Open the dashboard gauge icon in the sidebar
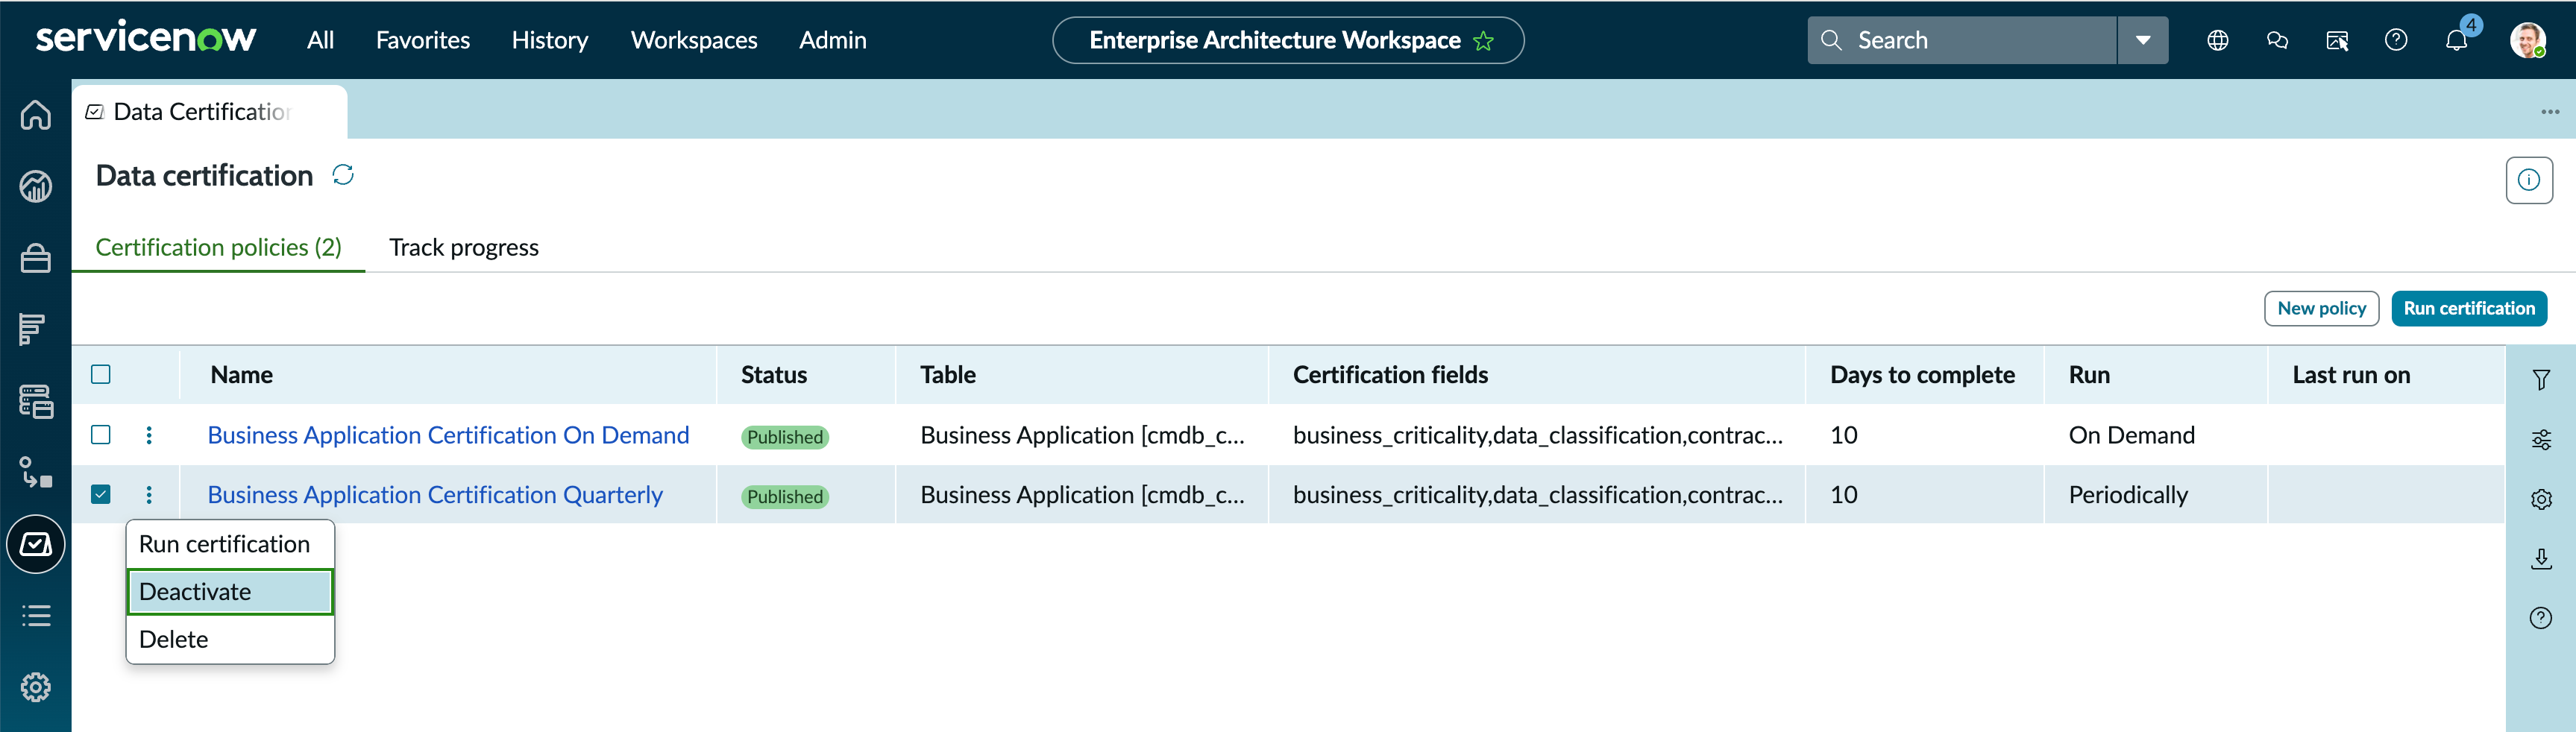The image size is (2576, 732). (x=36, y=186)
